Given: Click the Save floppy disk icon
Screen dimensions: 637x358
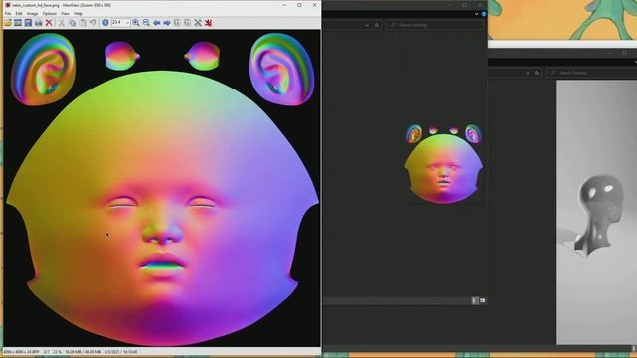Looking at the screenshot, I should (28, 23).
